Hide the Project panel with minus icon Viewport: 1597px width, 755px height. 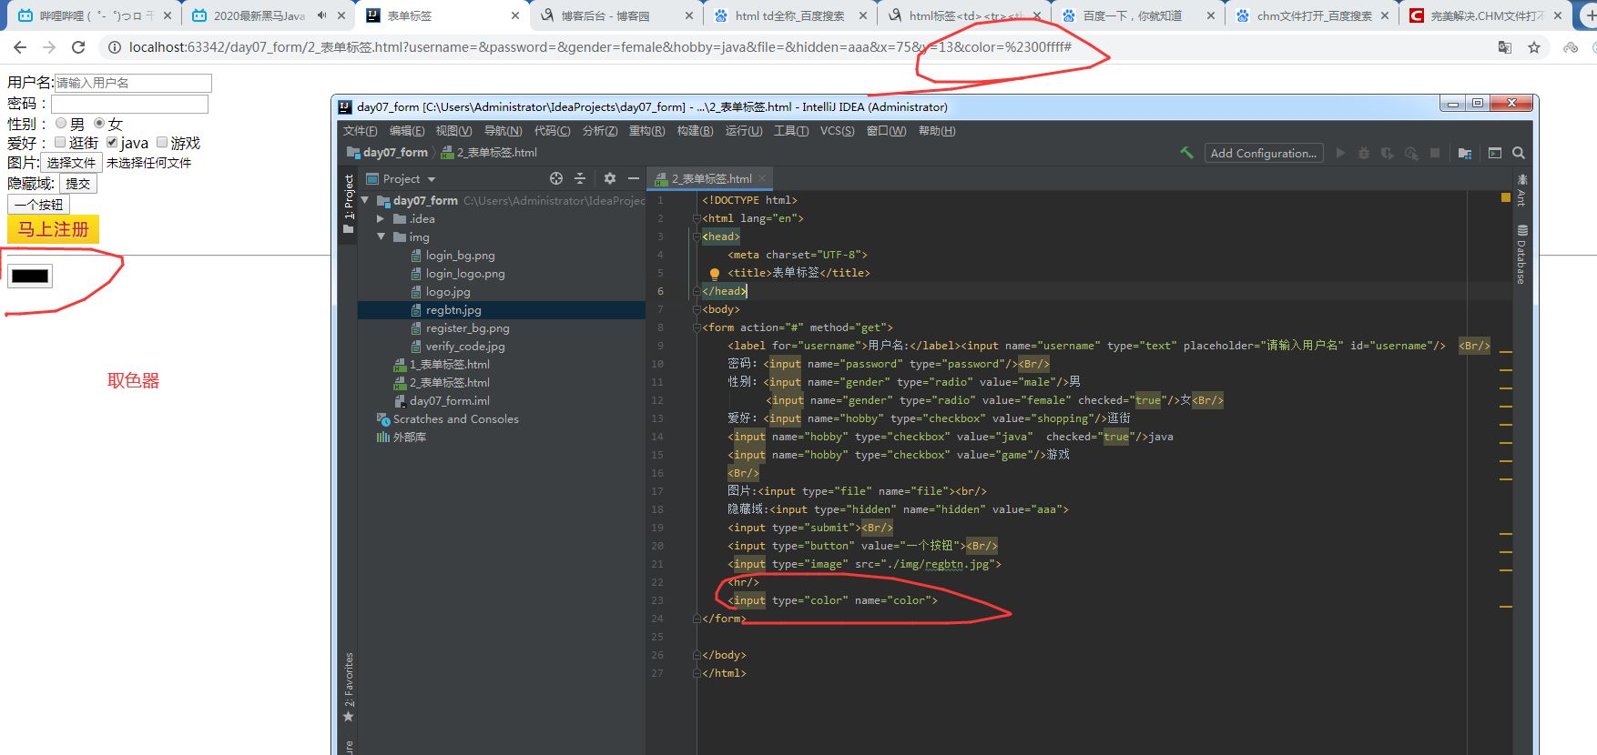point(634,178)
